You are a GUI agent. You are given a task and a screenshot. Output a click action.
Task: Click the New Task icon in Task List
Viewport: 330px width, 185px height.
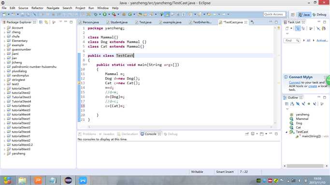point(287,28)
